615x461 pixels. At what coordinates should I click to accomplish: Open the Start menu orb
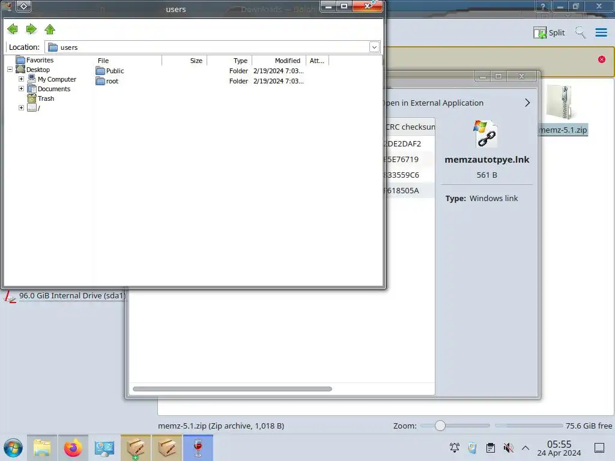tap(13, 448)
